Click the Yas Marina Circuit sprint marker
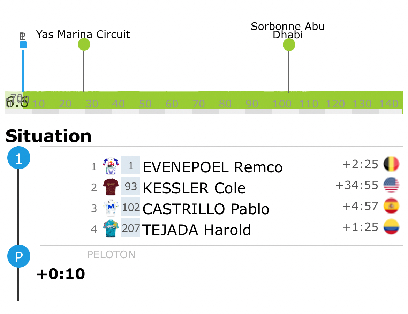 pos(84,45)
